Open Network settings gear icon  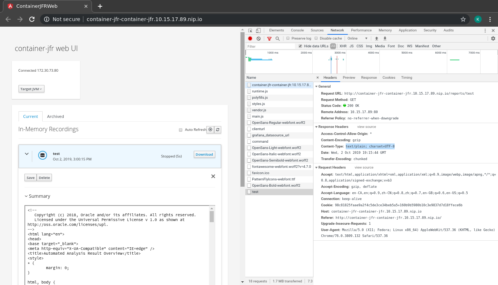(493, 38)
